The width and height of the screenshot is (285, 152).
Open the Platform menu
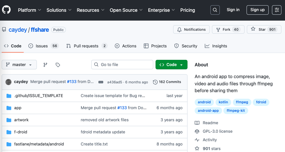click(29, 10)
